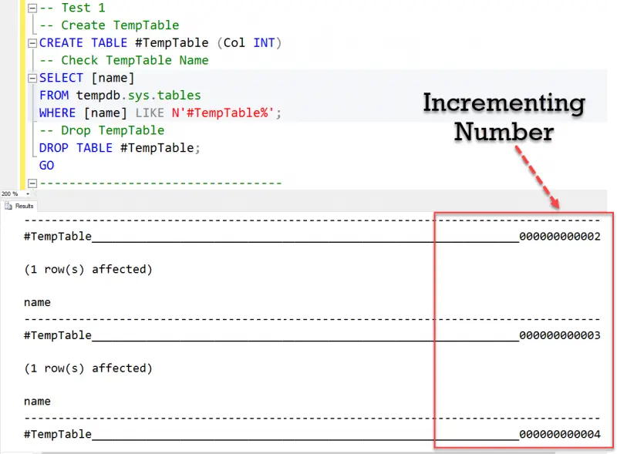This screenshot has width=617, height=454.
Task: Collapse the Test 1 comment block
Action: click(x=32, y=8)
